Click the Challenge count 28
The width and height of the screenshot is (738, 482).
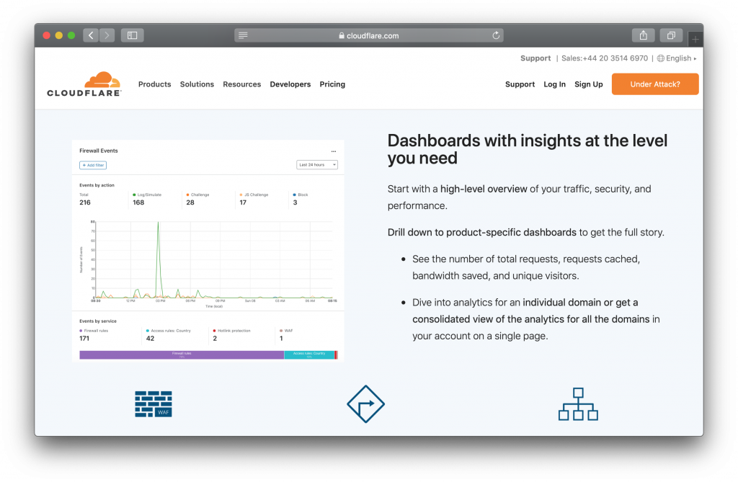pyautogui.click(x=190, y=202)
